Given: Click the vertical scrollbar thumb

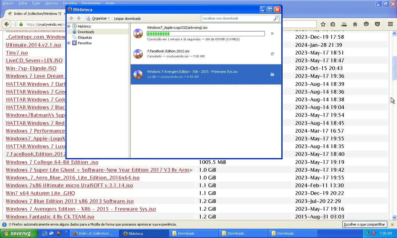Looking at the screenshot, I should click(x=394, y=68).
